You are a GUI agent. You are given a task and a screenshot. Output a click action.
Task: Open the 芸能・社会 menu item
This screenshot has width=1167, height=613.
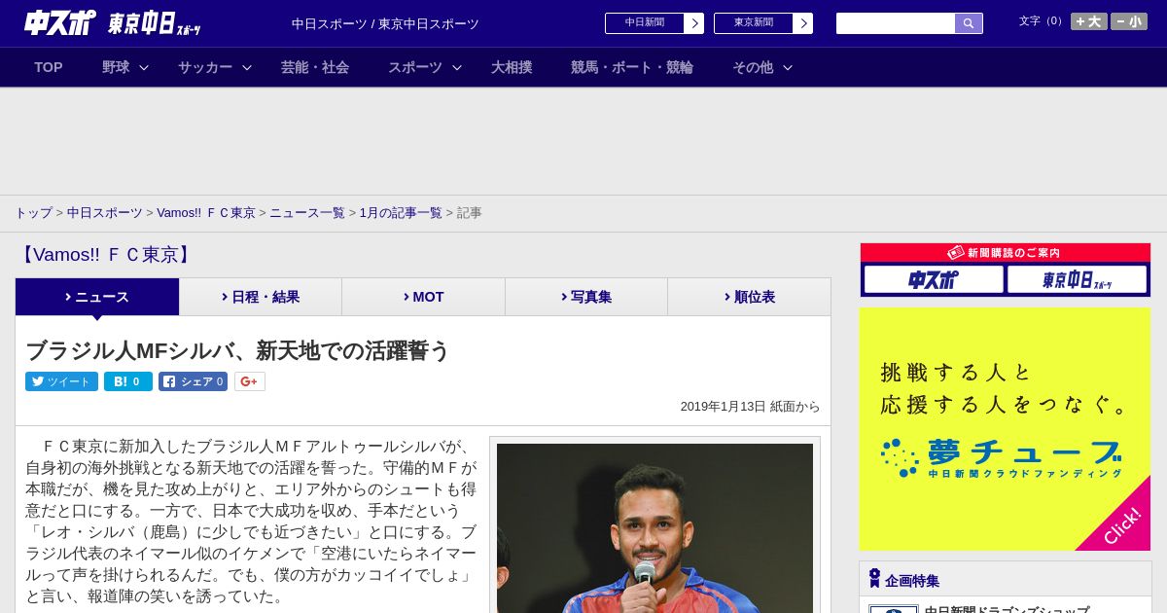315,67
